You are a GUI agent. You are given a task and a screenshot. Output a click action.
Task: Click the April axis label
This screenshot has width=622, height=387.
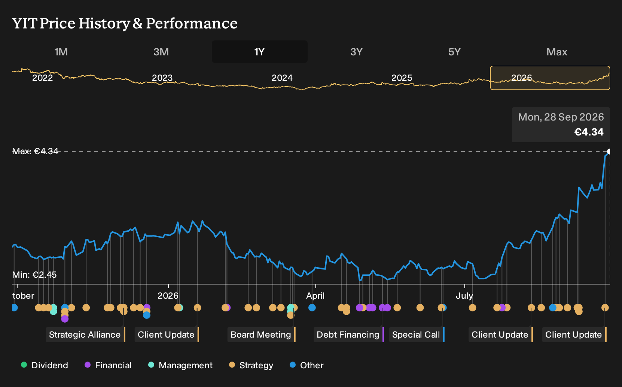pyautogui.click(x=315, y=296)
